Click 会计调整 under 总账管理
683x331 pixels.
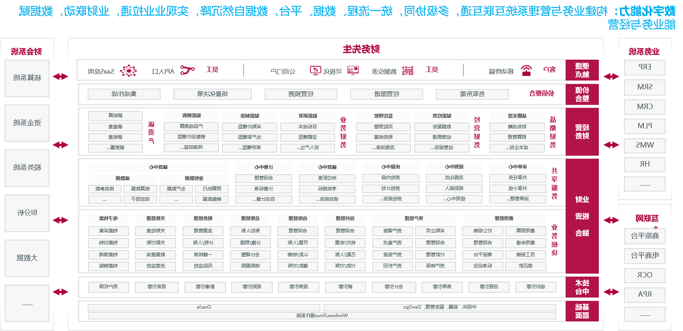[x=250, y=255]
